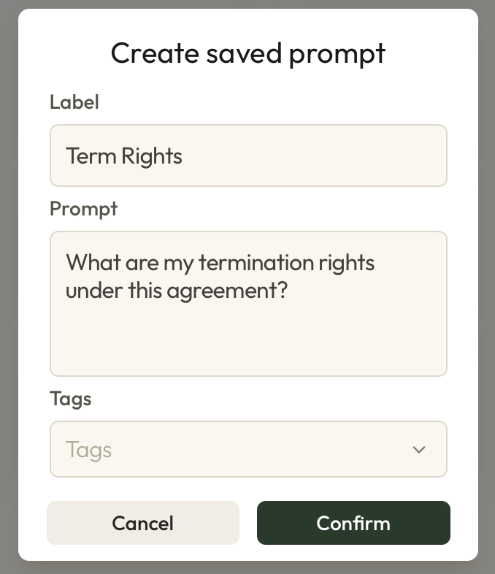Screen dimensions: 495x574
Task: Click the "Tags" placeholder text in dropdown
Action: click(x=88, y=450)
